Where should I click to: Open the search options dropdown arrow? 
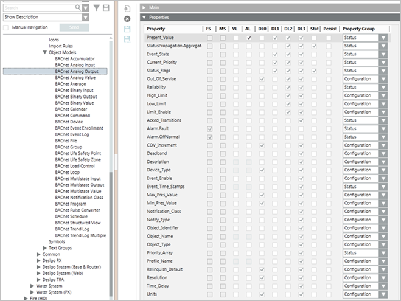pyautogui.click(x=85, y=8)
